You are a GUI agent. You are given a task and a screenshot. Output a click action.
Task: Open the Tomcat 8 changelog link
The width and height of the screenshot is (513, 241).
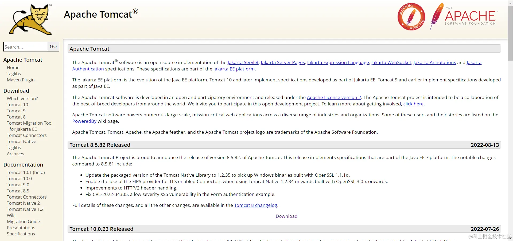pyautogui.click(x=256, y=205)
